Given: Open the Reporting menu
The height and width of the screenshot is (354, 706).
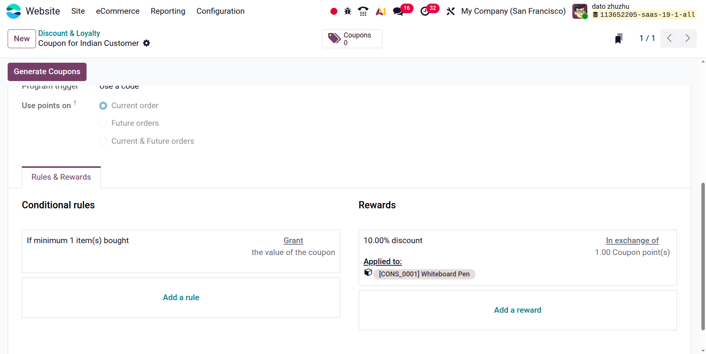Looking at the screenshot, I should 168,11.
